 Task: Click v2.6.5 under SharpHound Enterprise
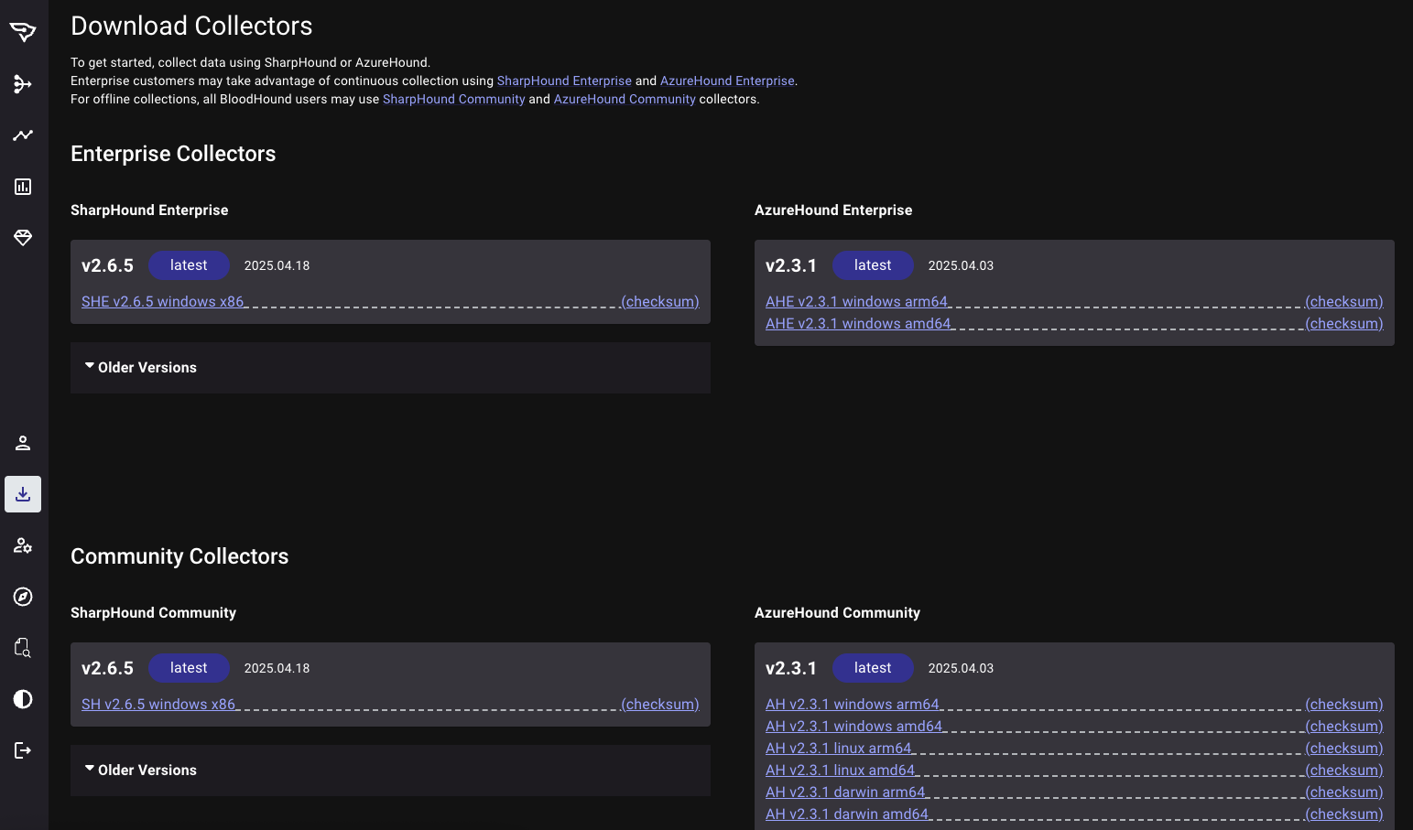(107, 265)
